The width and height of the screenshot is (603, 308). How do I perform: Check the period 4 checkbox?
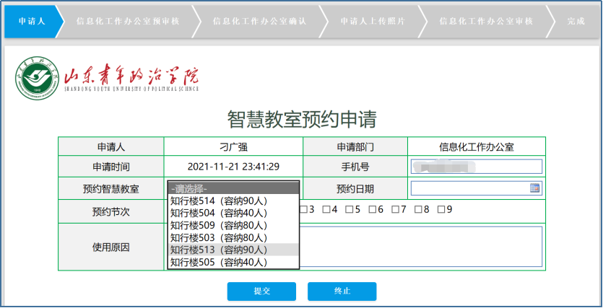pos(327,210)
